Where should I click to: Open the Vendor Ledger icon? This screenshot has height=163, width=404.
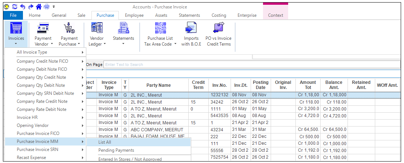pos(97,28)
